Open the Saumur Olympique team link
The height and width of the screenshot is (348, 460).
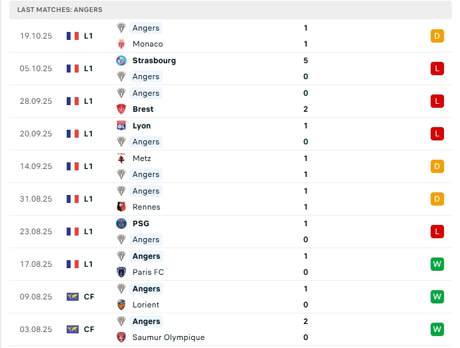[x=169, y=337]
